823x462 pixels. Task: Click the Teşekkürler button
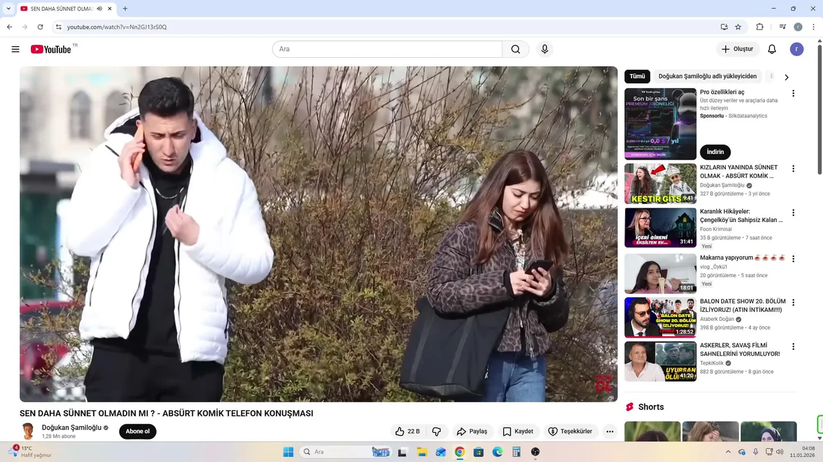coord(570,431)
